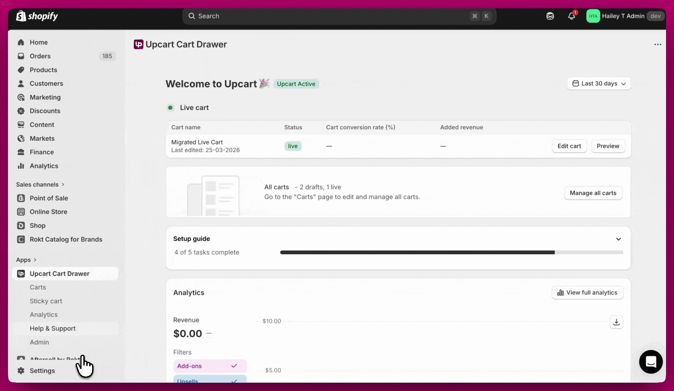Viewport: 674px width, 391px height.
Task: Collapse the Setup guide chevron
Action: tap(619, 239)
